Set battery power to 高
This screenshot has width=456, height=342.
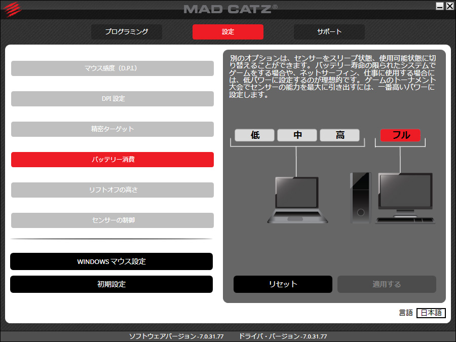[x=339, y=135]
